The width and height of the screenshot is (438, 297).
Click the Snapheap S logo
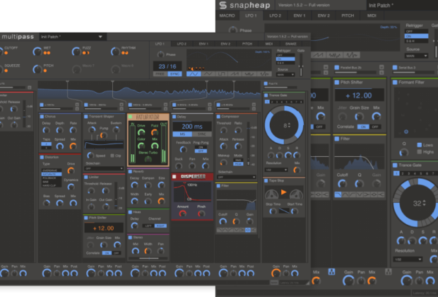click(x=223, y=5)
